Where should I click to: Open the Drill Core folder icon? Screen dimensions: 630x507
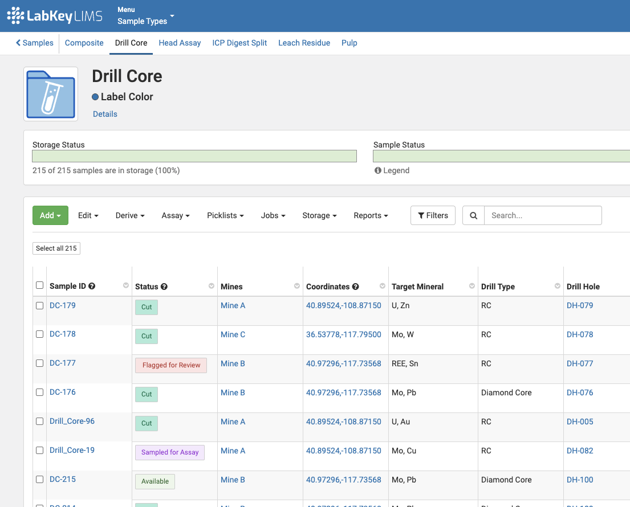click(51, 94)
